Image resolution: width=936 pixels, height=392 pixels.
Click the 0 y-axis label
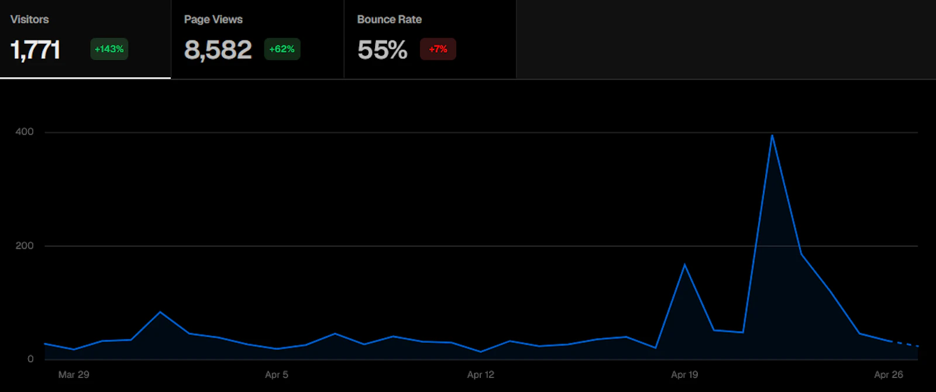pyautogui.click(x=30, y=359)
